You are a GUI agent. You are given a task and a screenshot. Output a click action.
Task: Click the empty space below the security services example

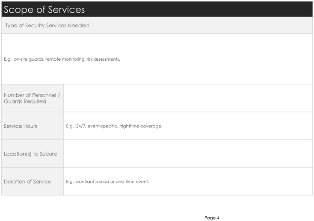pos(157,74)
